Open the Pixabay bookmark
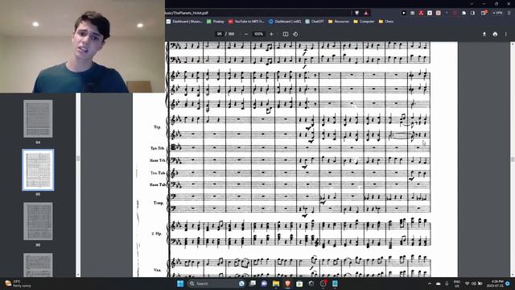The image size is (515, 290). click(216, 22)
